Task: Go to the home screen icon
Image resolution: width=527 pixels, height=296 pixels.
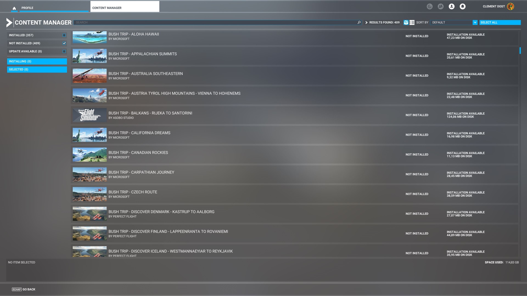Action: pyautogui.click(x=14, y=8)
